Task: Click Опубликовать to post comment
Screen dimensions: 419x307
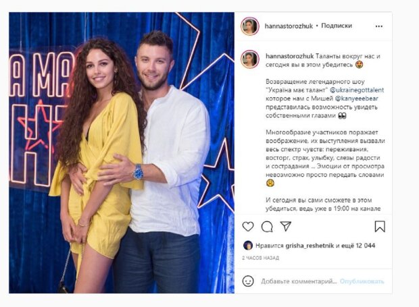Action: pos(362,281)
